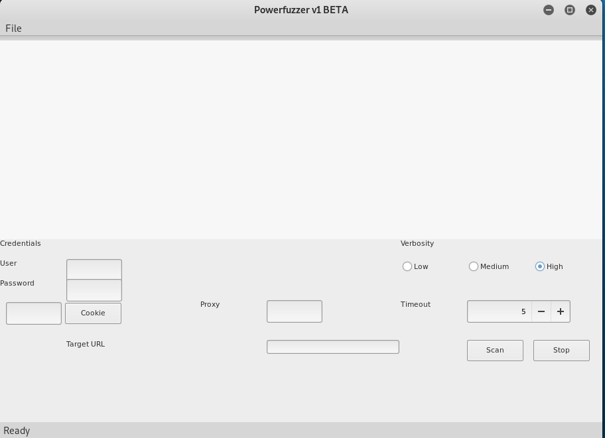
Task: Click the Target URL label
Action: tap(86, 344)
